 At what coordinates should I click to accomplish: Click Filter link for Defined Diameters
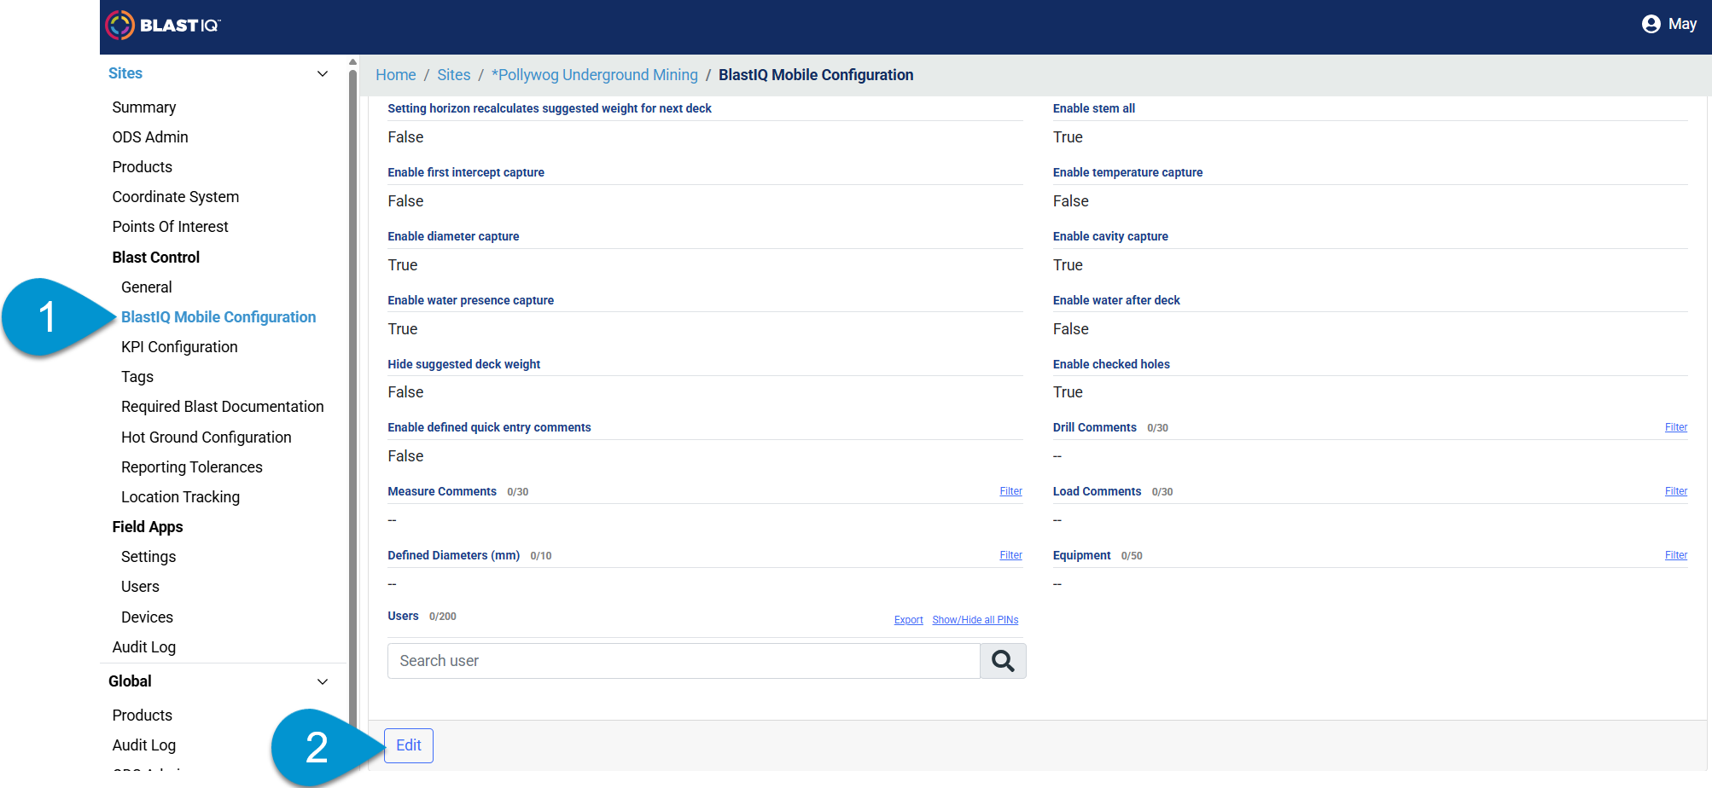[1011, 555]
